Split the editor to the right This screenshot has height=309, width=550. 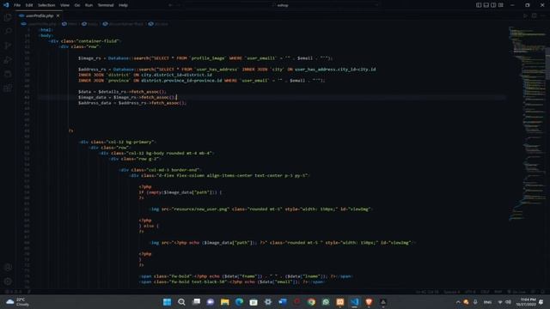534,15
